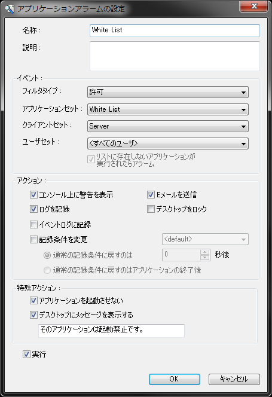272x397 pixels.
Task: Enable the 記録条件を変更 checkbox
Action: (33, 240)
